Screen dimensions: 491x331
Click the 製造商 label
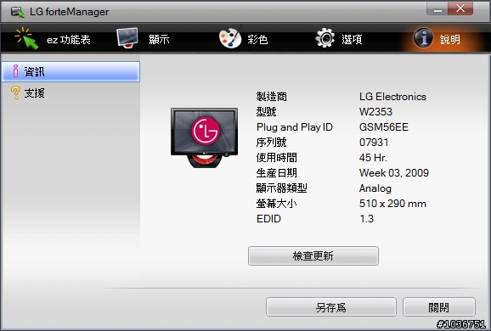(x=272, y=97)
